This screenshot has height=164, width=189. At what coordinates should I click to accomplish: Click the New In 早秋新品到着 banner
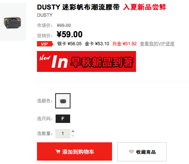tap(86, 61)
